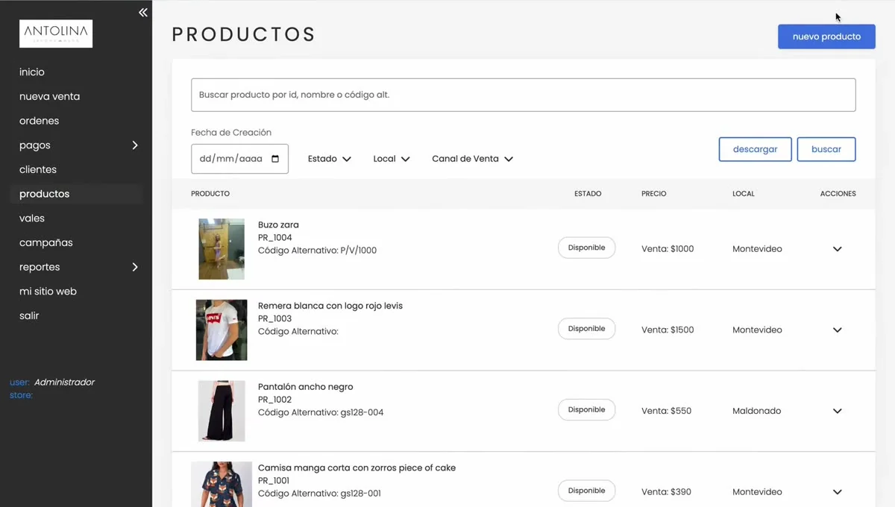Click Camisa manga corta con zorros name
The width and height of the screenshot is (895, 507).
(357, 468)
